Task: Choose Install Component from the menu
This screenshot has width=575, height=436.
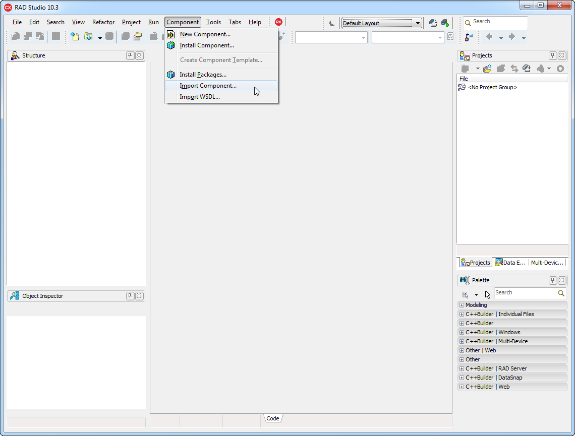Action: pos(221,45)
